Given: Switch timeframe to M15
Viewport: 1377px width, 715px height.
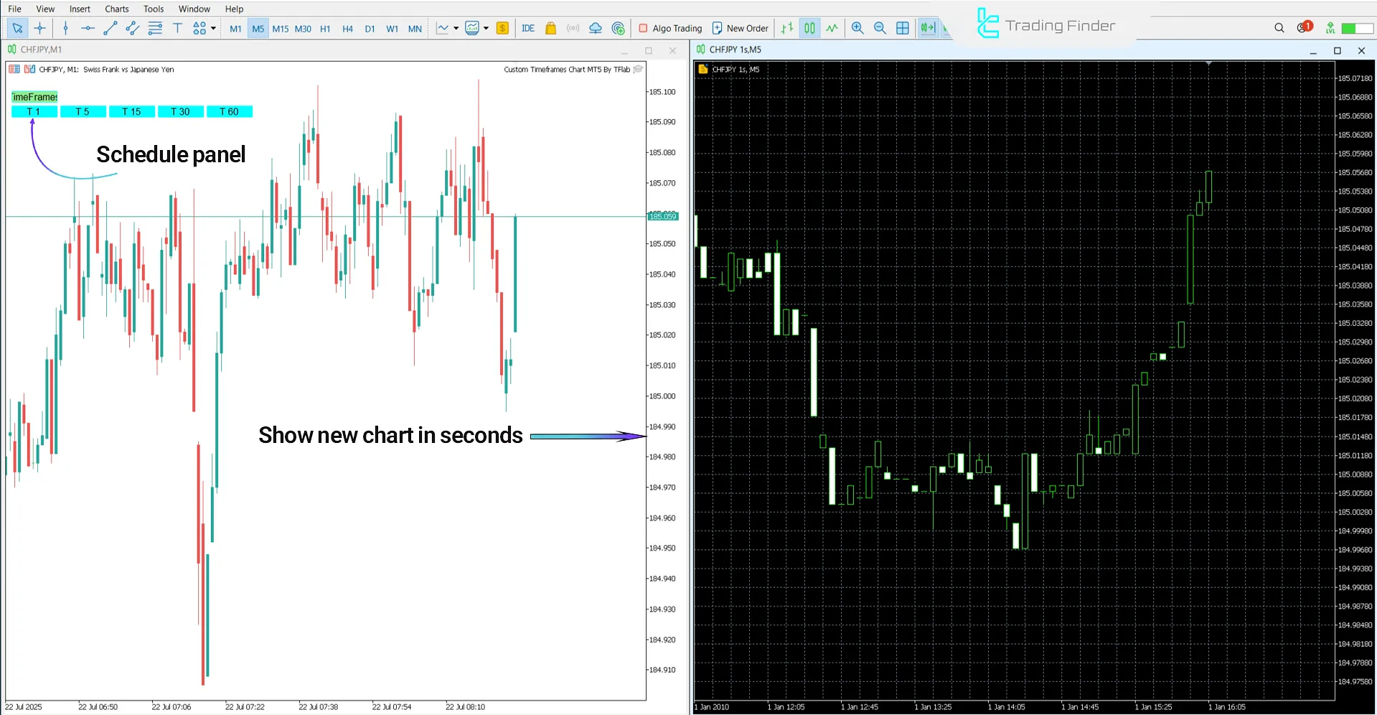Looking at the screenshot, I should (x=280, y=29).
